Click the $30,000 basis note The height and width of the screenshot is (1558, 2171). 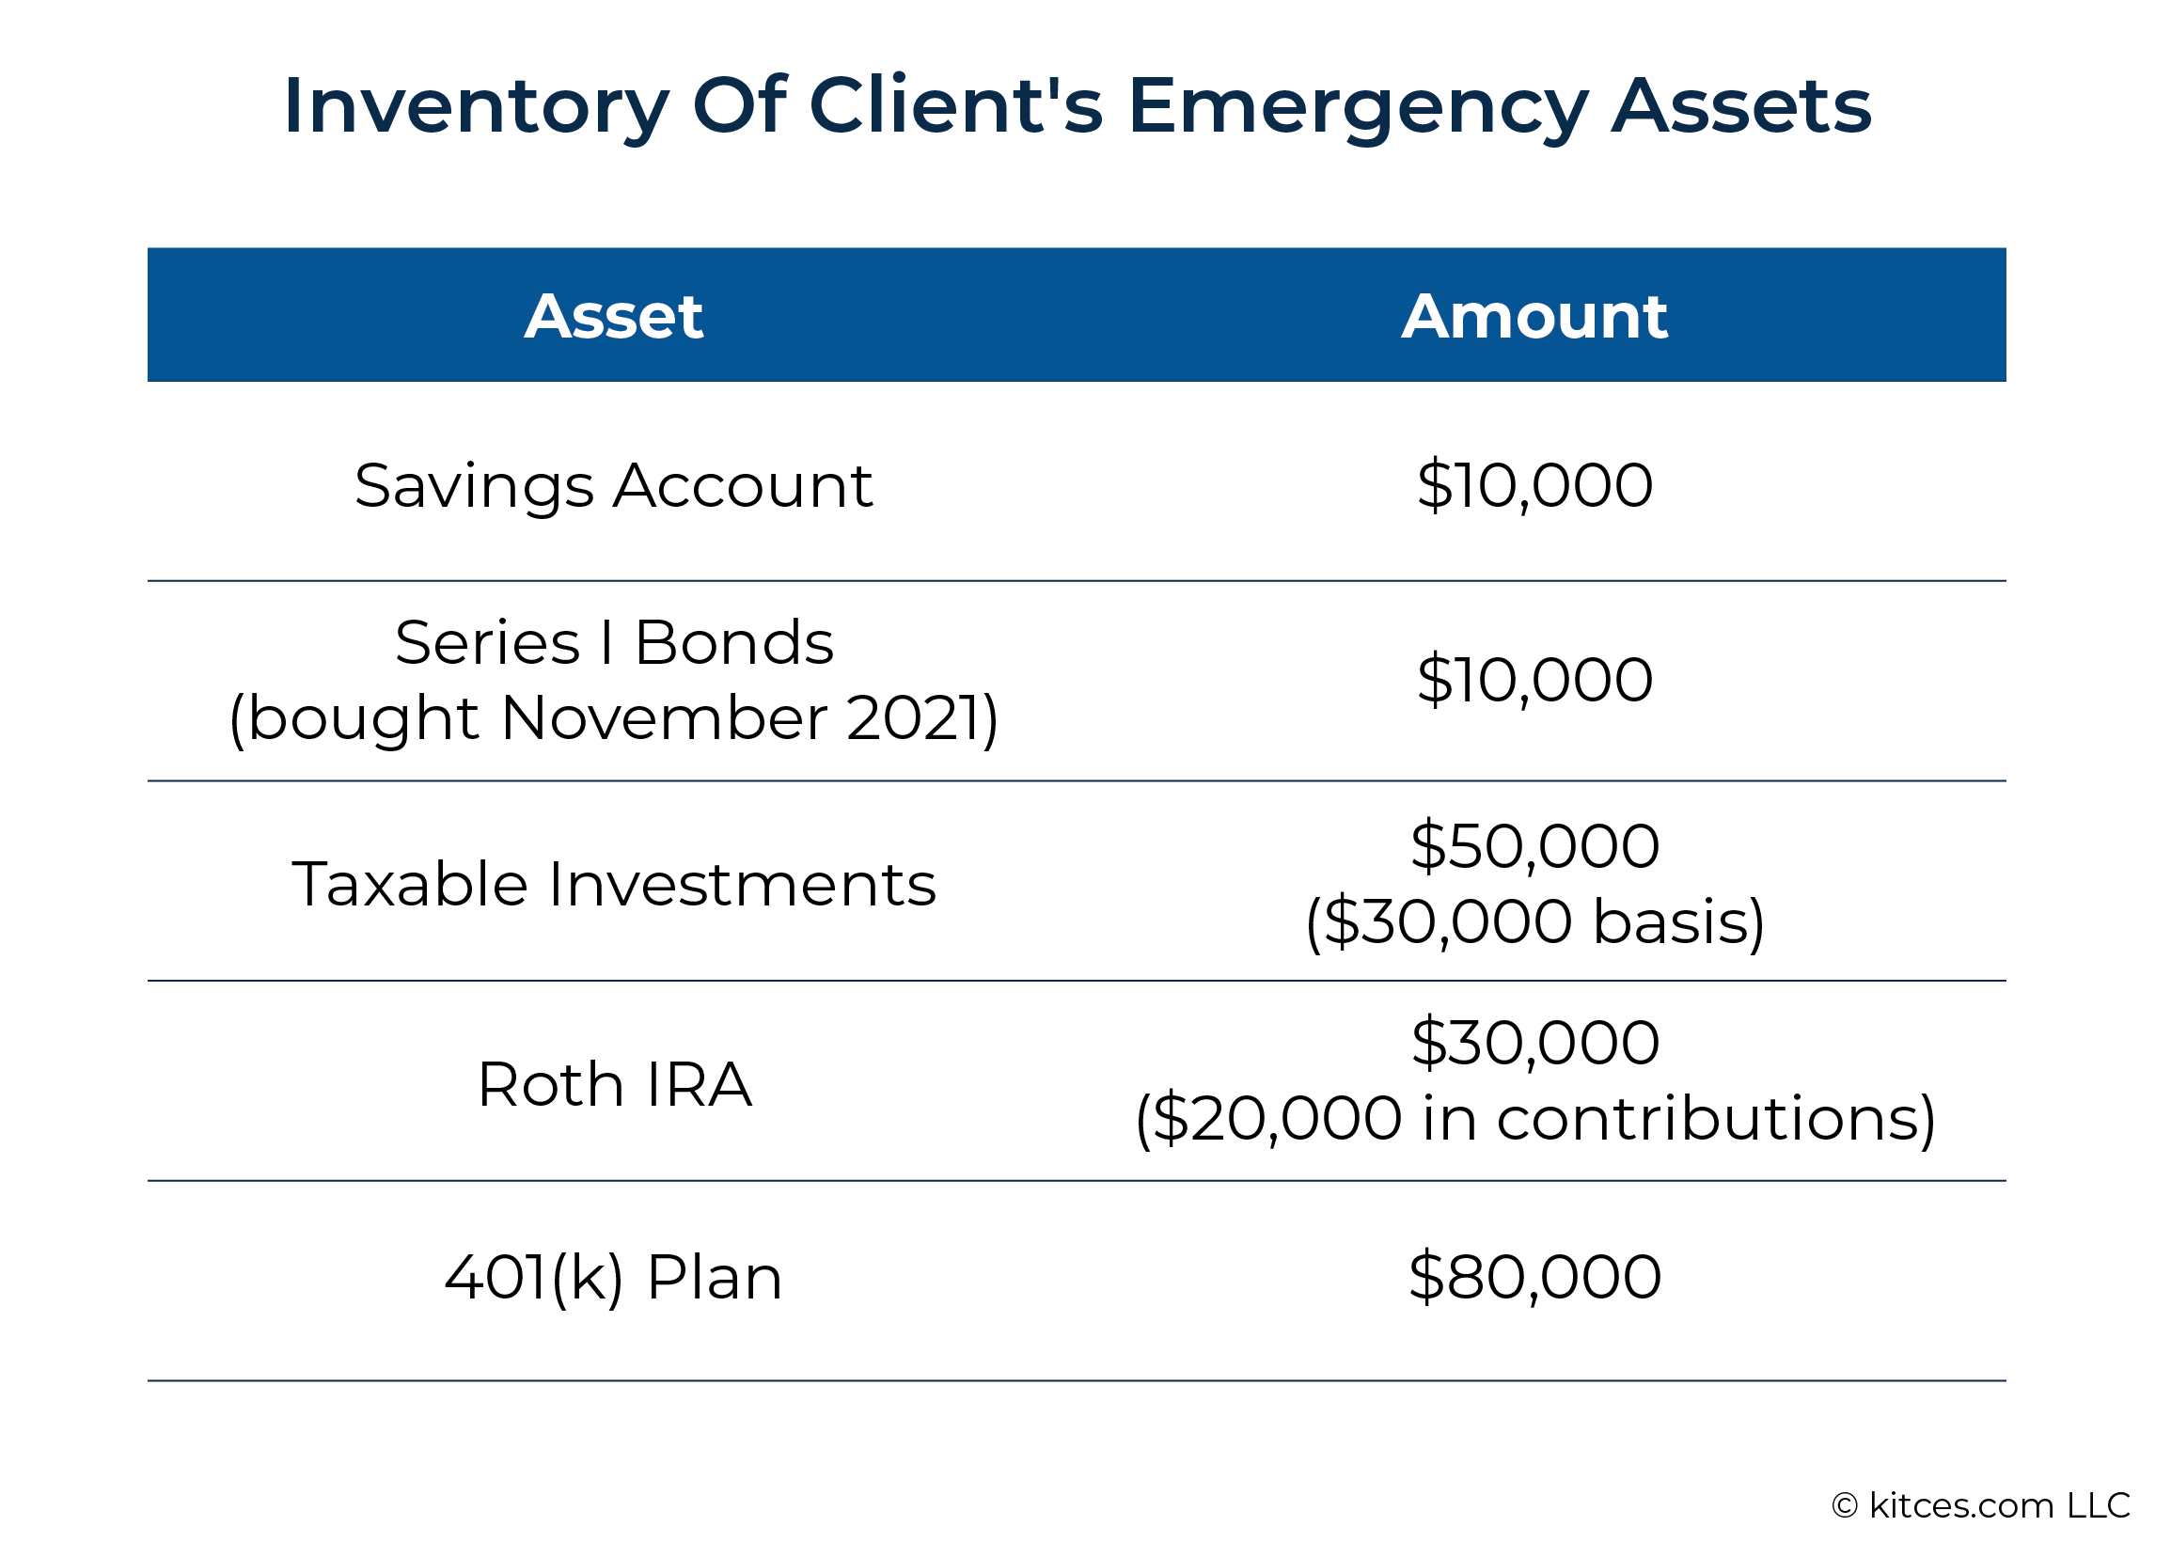click(x=1534, y=923)
